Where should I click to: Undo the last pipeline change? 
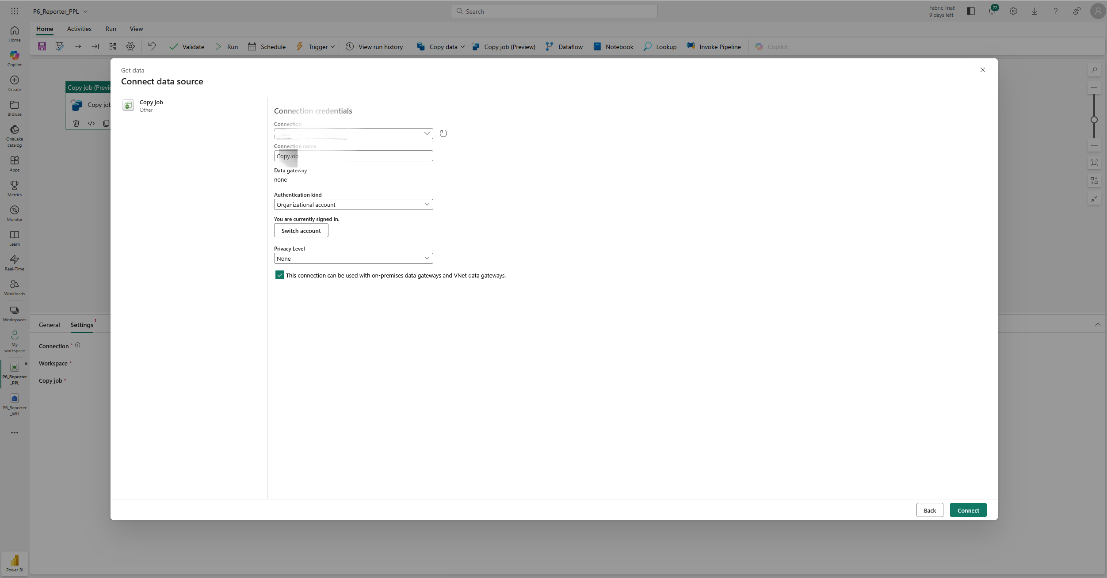152,46
